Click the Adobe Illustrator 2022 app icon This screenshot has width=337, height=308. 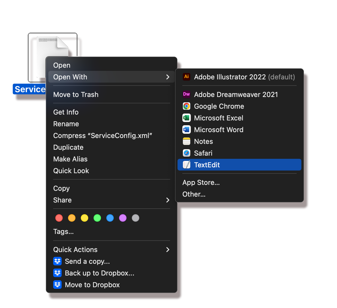[187, 77]
